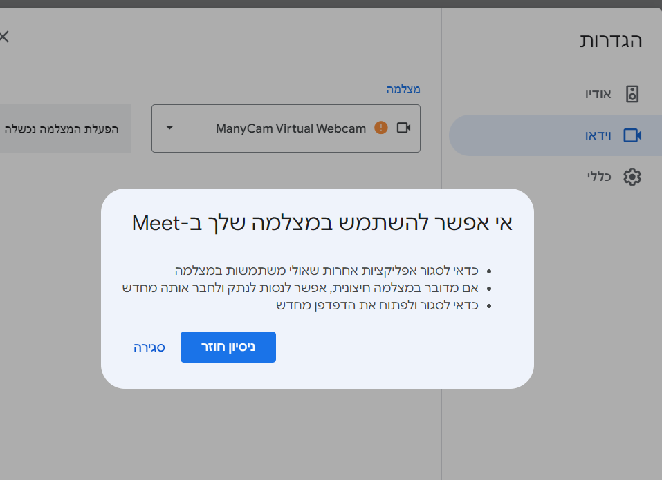This screenshot has height=480, width=662.
Task: Click the blue video camera icon beside וידאו
Action: [x=631, y=135]
